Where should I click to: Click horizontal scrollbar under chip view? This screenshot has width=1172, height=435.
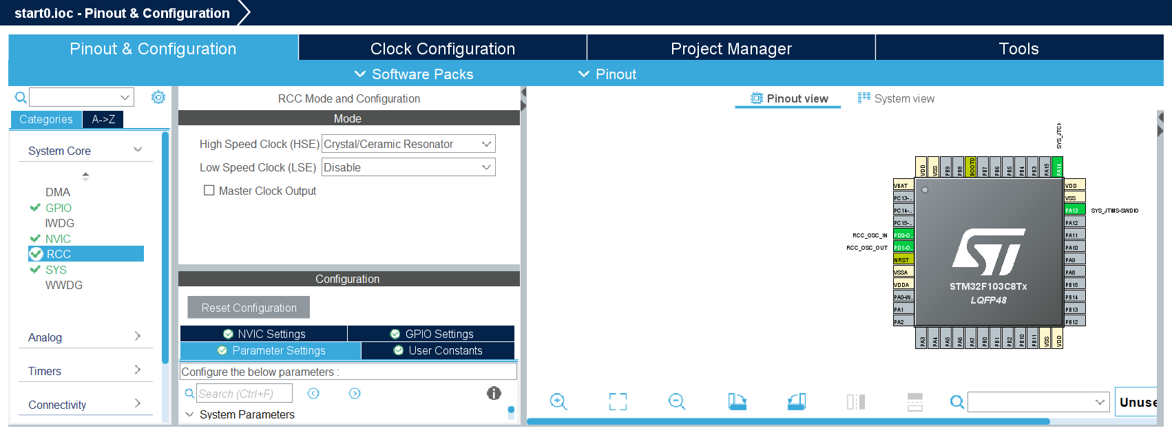click(x=788, y=421)
